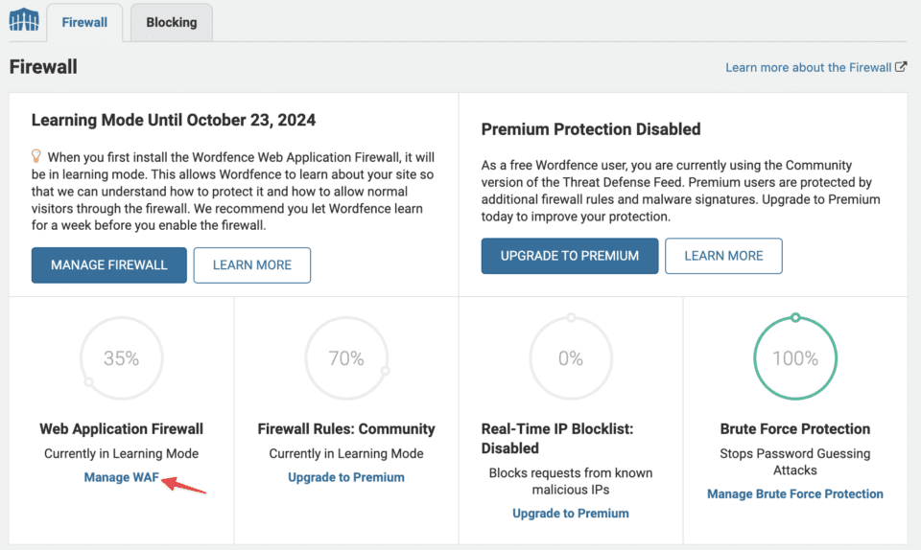Click the 70% Firewall Rules circle
Image resolution: width=921 pixels, height=550 pixels.
click(x=346, y=358)
